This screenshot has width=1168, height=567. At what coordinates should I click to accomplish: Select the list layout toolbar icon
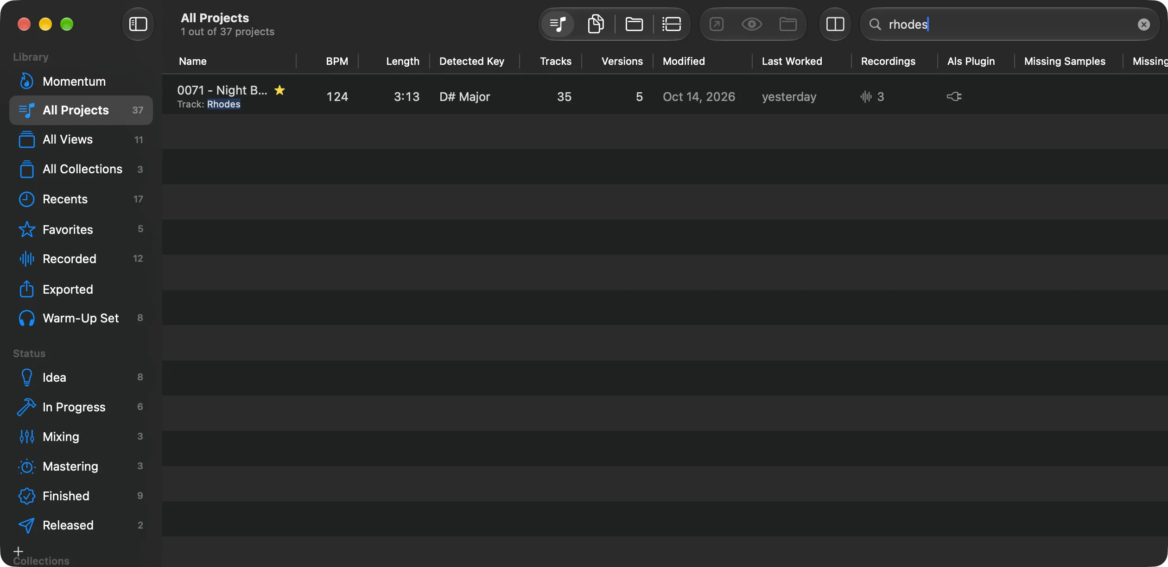(672, 24)
